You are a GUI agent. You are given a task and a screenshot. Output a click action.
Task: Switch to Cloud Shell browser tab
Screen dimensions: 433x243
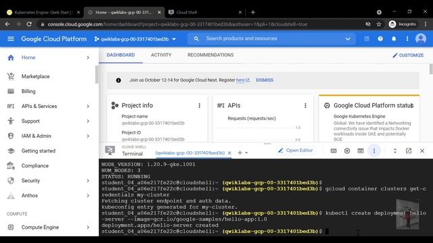(205, 12)
